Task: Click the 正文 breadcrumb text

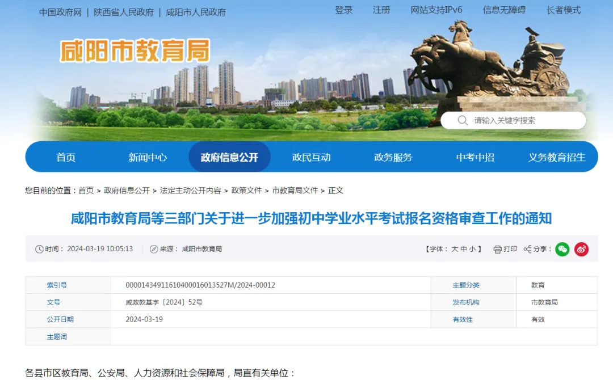Action: (x=335, y=191)
